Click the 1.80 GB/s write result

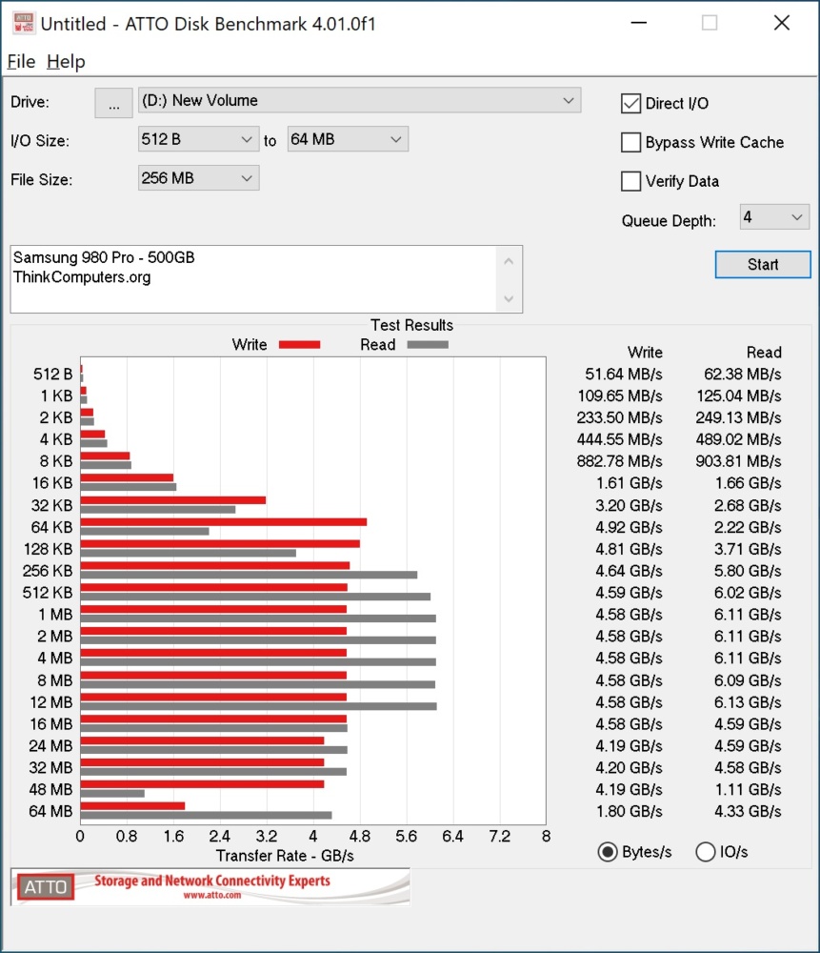(629, 811)
